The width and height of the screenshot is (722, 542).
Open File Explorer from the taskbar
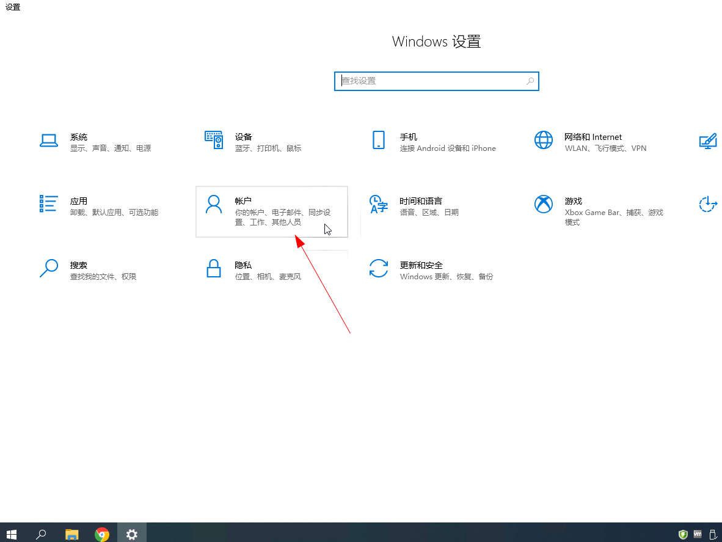point(72,534)
